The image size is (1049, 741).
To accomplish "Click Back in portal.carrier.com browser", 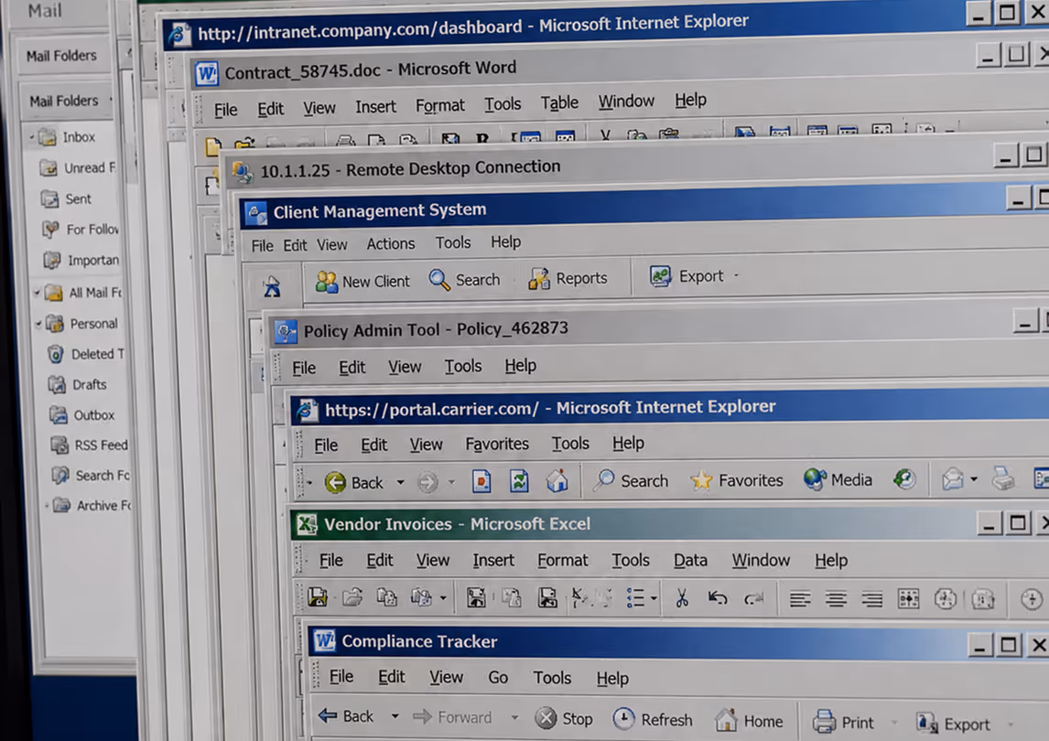I will point(354,482).
